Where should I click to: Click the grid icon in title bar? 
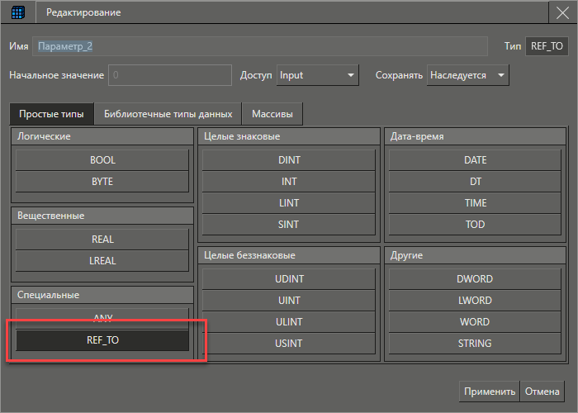tap(17, 12)
